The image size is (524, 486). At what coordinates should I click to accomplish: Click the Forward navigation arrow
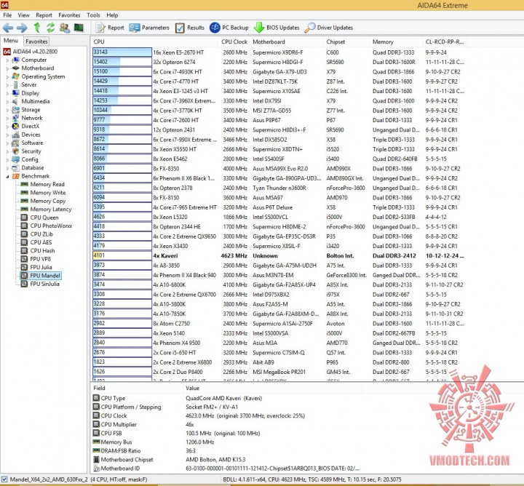point(22,28)
